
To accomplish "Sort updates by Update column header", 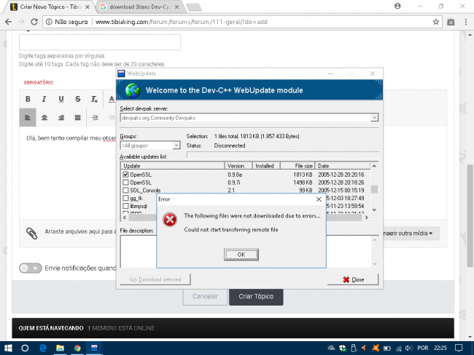I will coord(172,166).
